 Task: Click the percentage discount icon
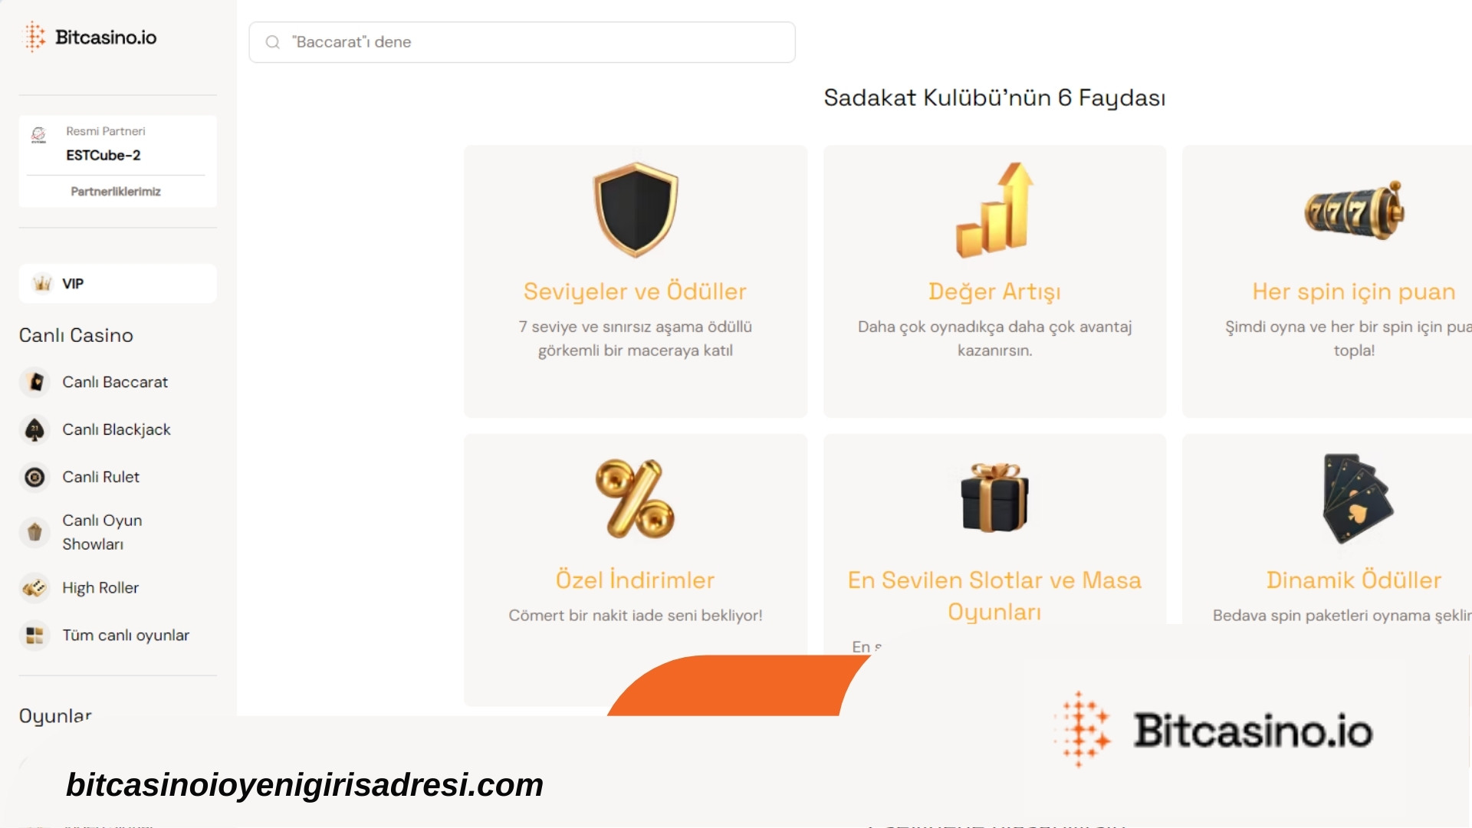634,496
